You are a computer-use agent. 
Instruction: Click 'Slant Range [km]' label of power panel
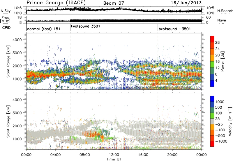click(8, 61)
